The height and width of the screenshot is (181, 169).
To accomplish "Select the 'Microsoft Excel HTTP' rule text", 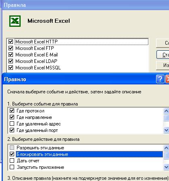I will click(36, 42).
